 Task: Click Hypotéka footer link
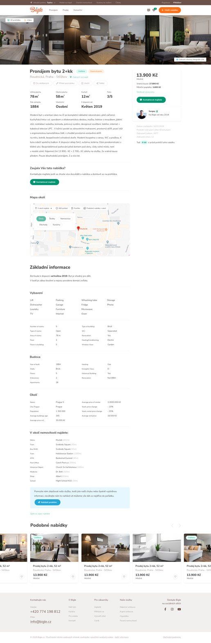124,616
